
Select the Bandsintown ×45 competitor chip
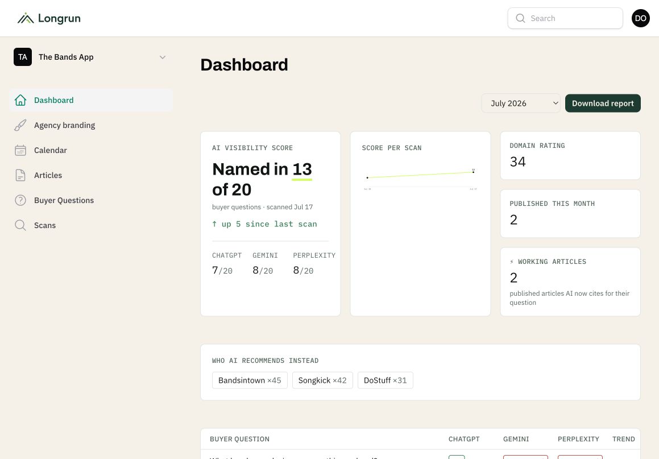click(250, 381)
